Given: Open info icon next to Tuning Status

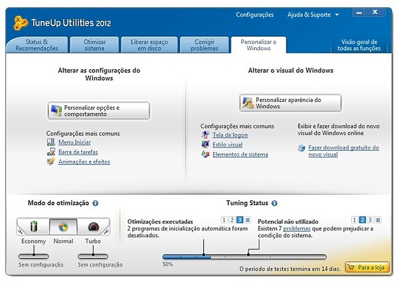Looking at the screenshot, I should [274, 203].
